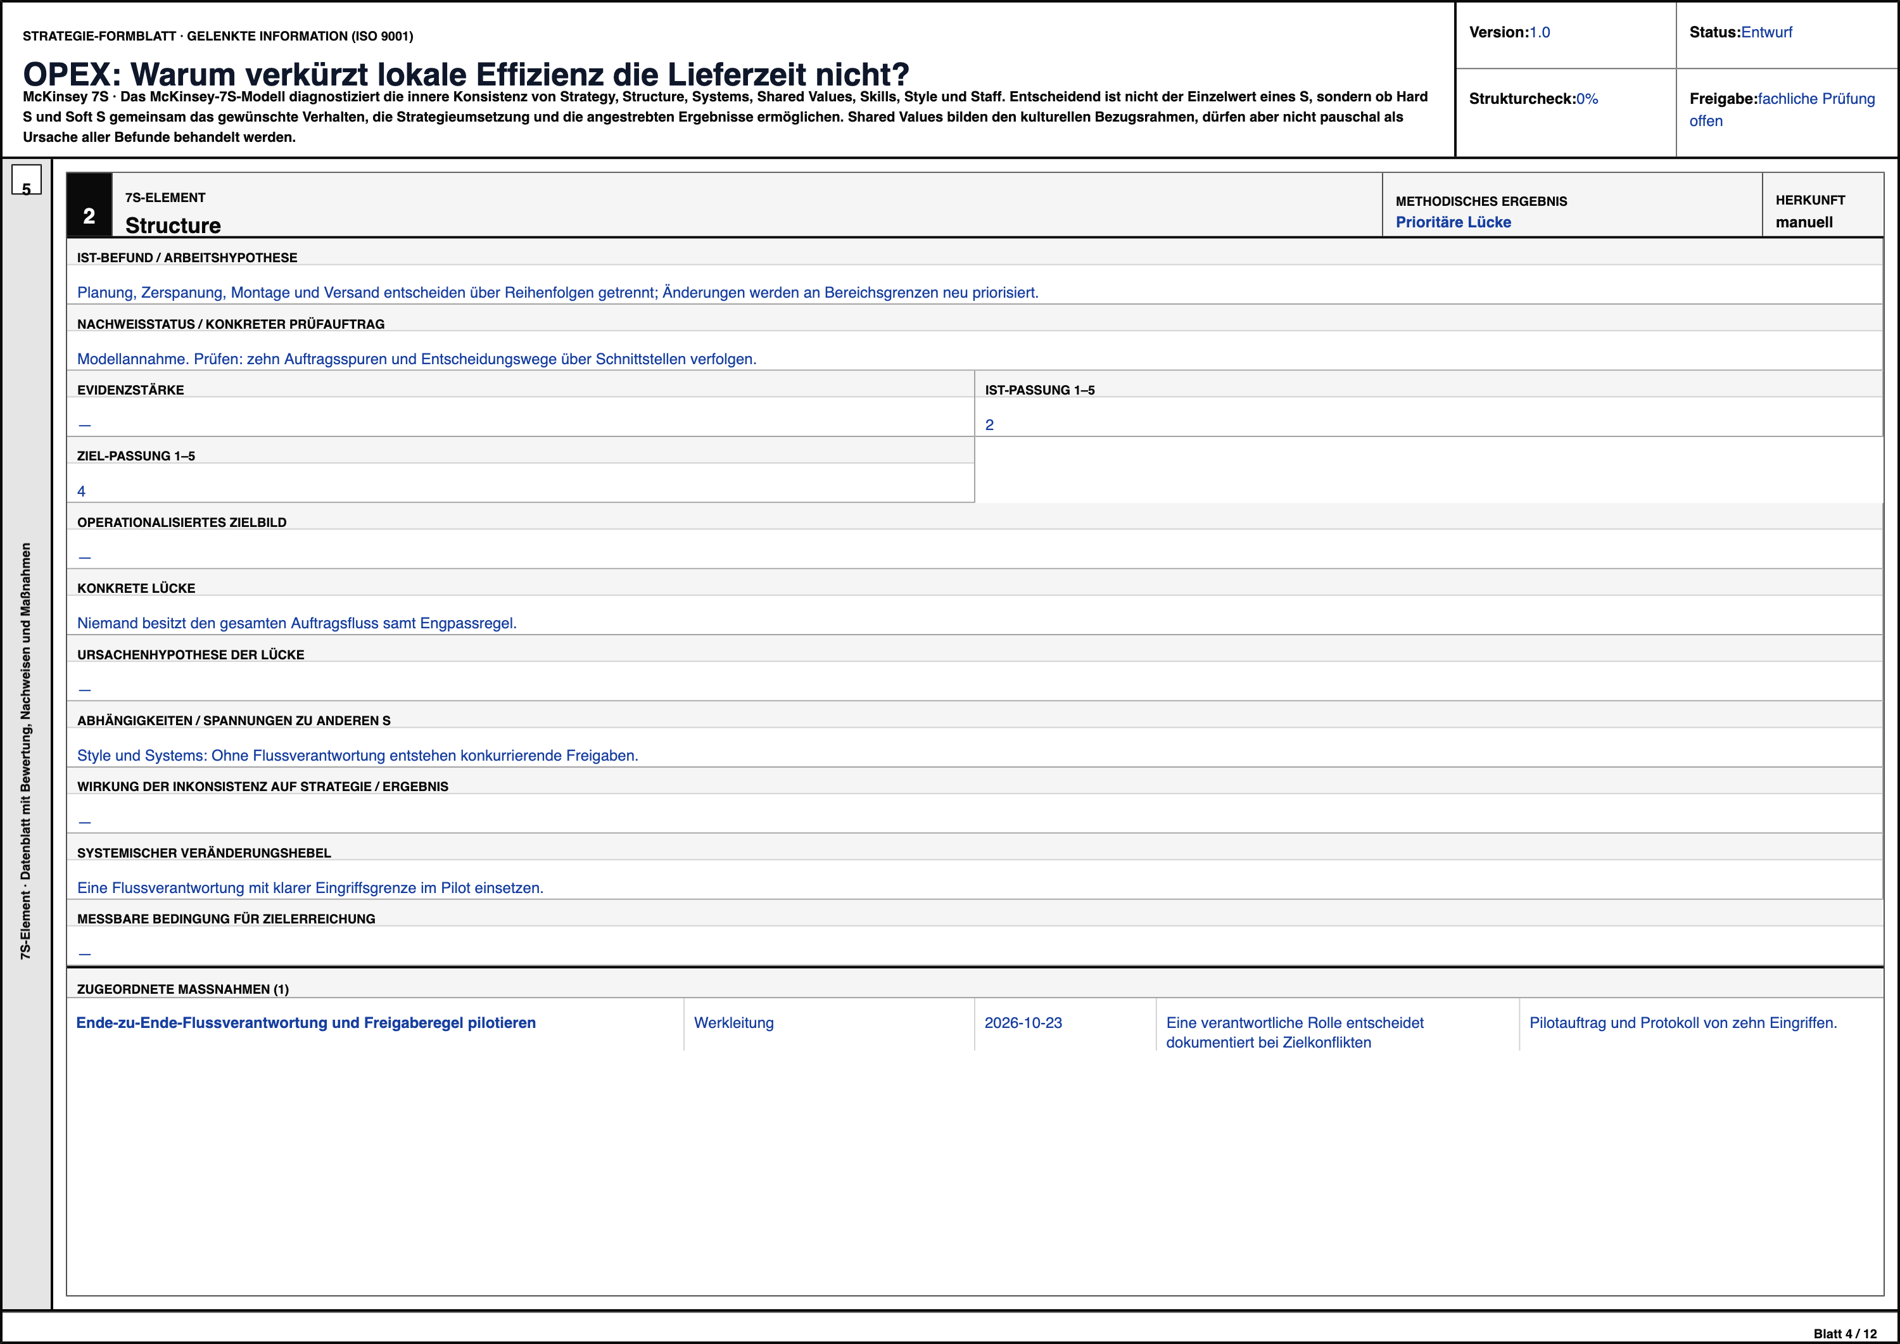The image size is (1900, 1344).
Task: Click the vertical sidebar label 7S-Element Datenblatt
Action: [26, 751]
